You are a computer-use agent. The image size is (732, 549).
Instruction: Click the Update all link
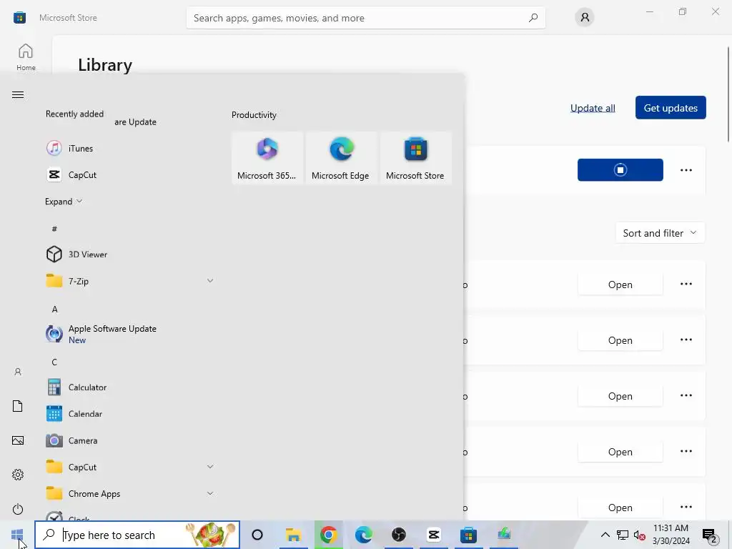(x=593, y=109)
